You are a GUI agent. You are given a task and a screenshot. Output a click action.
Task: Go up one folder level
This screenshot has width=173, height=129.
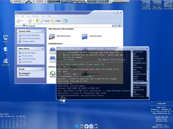pos(37,21)
